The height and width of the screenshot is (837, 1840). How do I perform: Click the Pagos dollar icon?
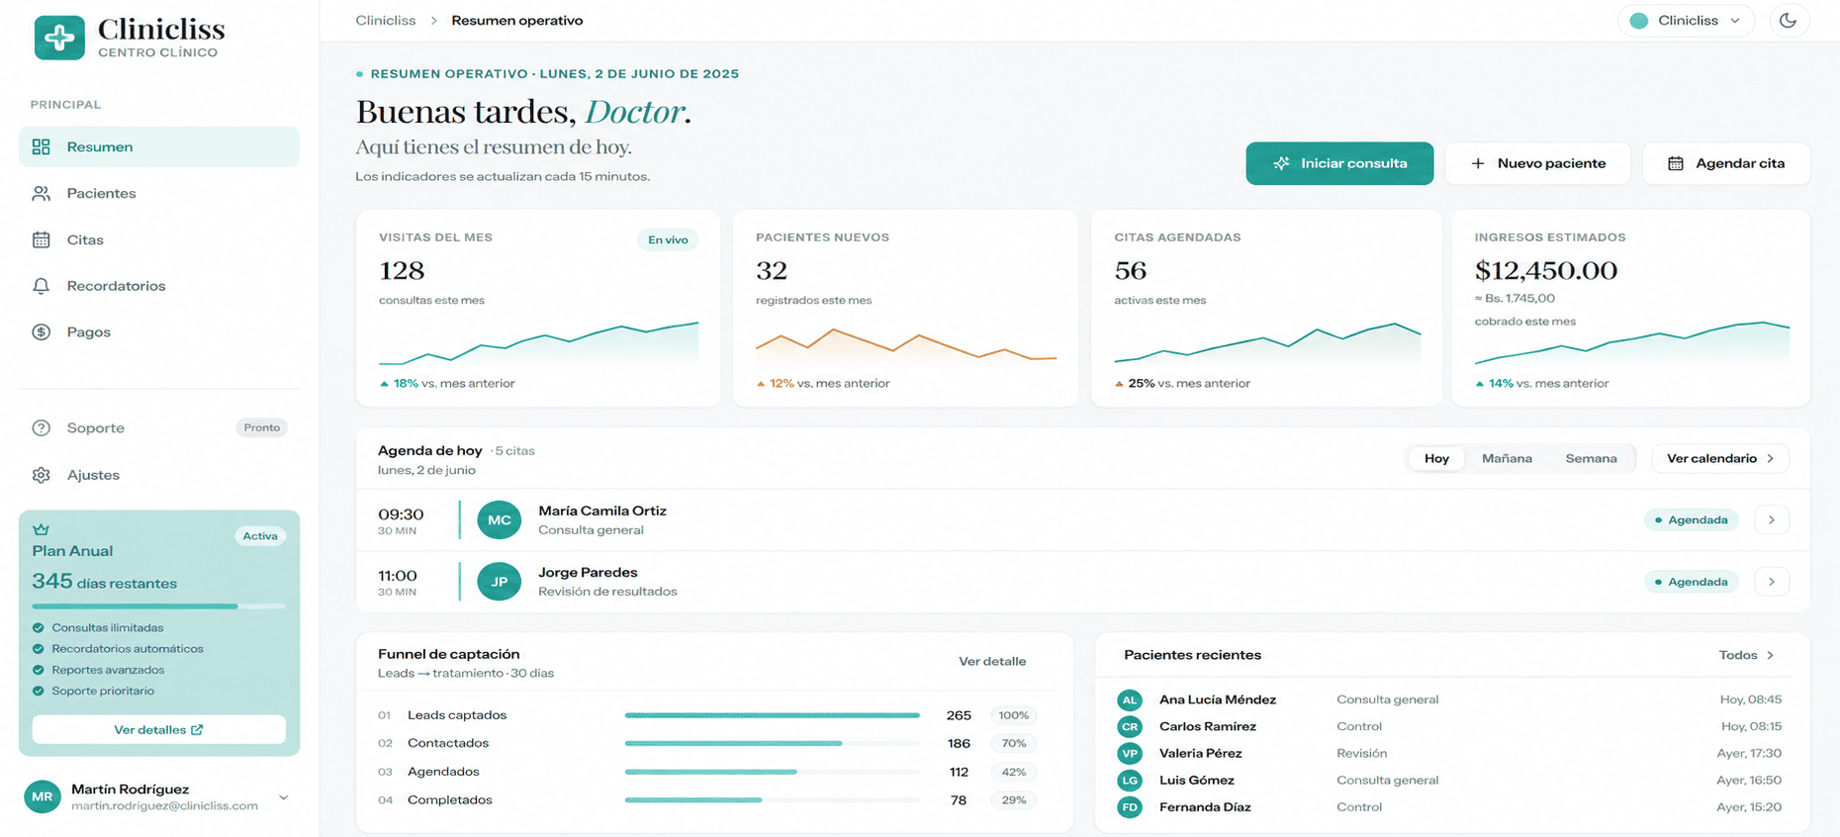tap(41, 332)
